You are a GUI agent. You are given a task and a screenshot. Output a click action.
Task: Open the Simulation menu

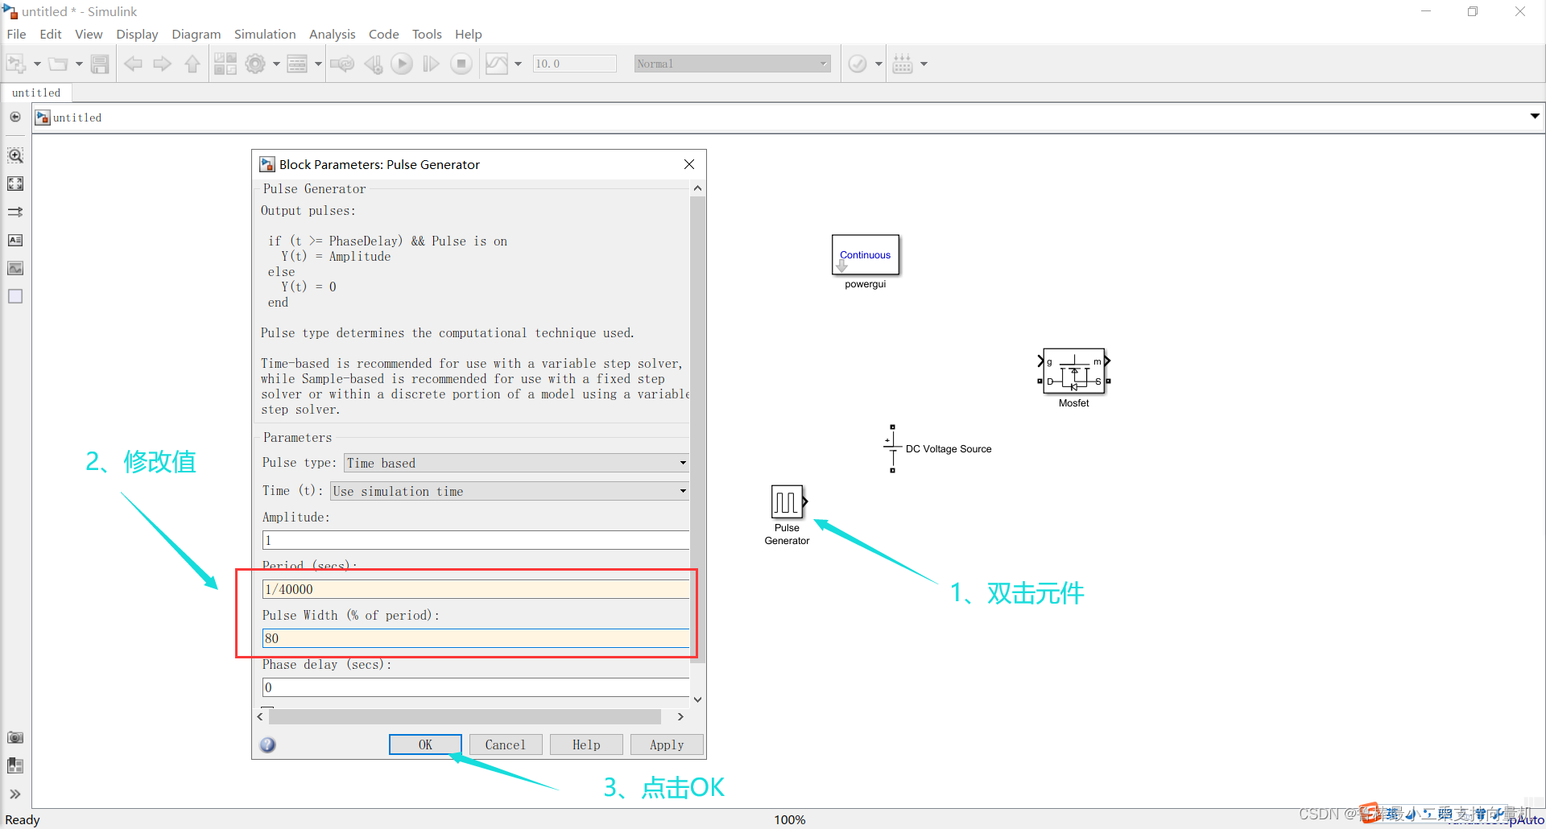[265, 34]
